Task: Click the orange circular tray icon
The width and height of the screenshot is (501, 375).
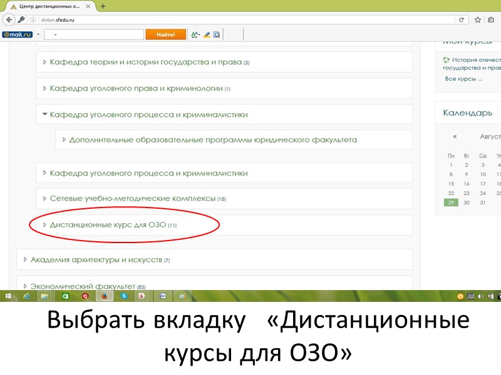Action: pyautogui.click(x=460, y=296)
